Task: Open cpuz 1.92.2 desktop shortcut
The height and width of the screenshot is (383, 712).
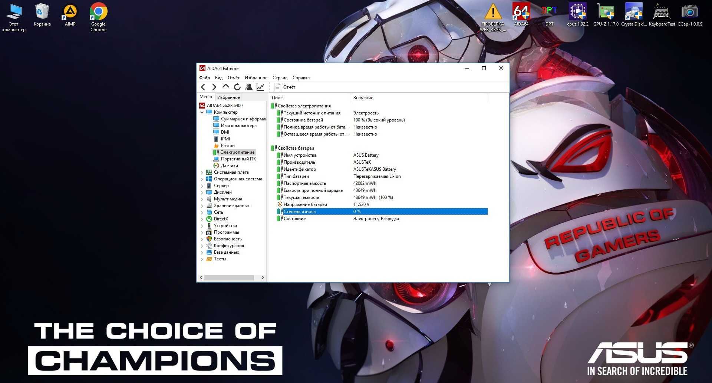Action: click(x=577, y=15)
